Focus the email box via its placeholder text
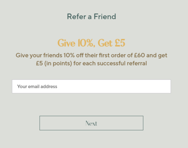 37,87
